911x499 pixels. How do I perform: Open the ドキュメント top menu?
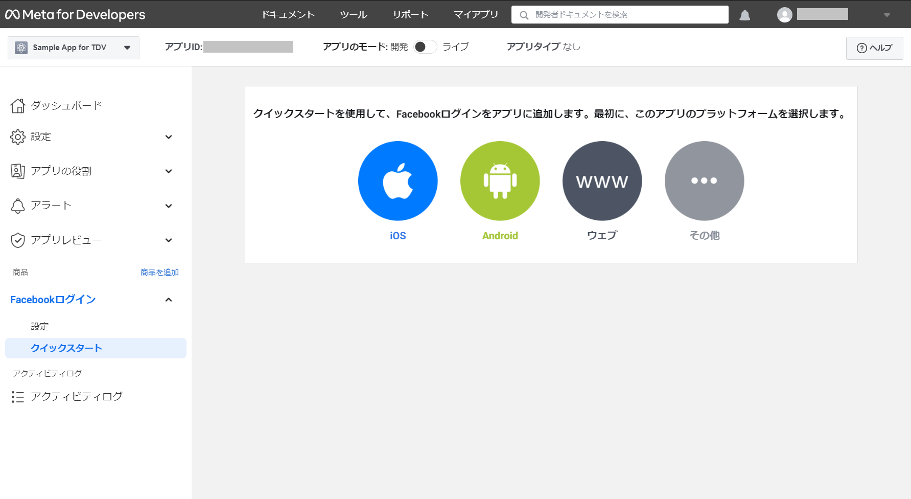[288, 15]
